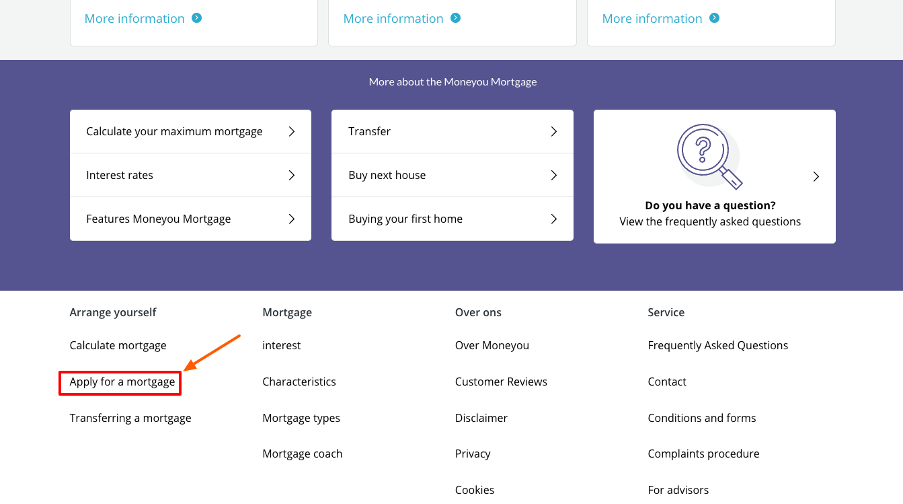903x504 pixels.
Task: Open the Mortgage coach link
Action: coord(302,454)
